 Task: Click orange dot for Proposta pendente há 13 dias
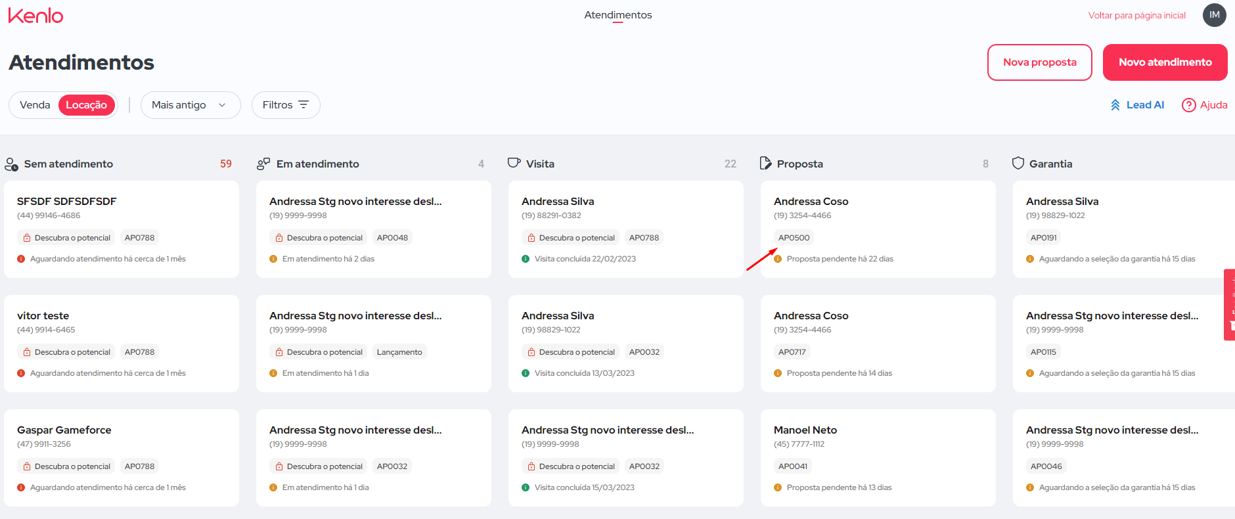tap(778, 487)
